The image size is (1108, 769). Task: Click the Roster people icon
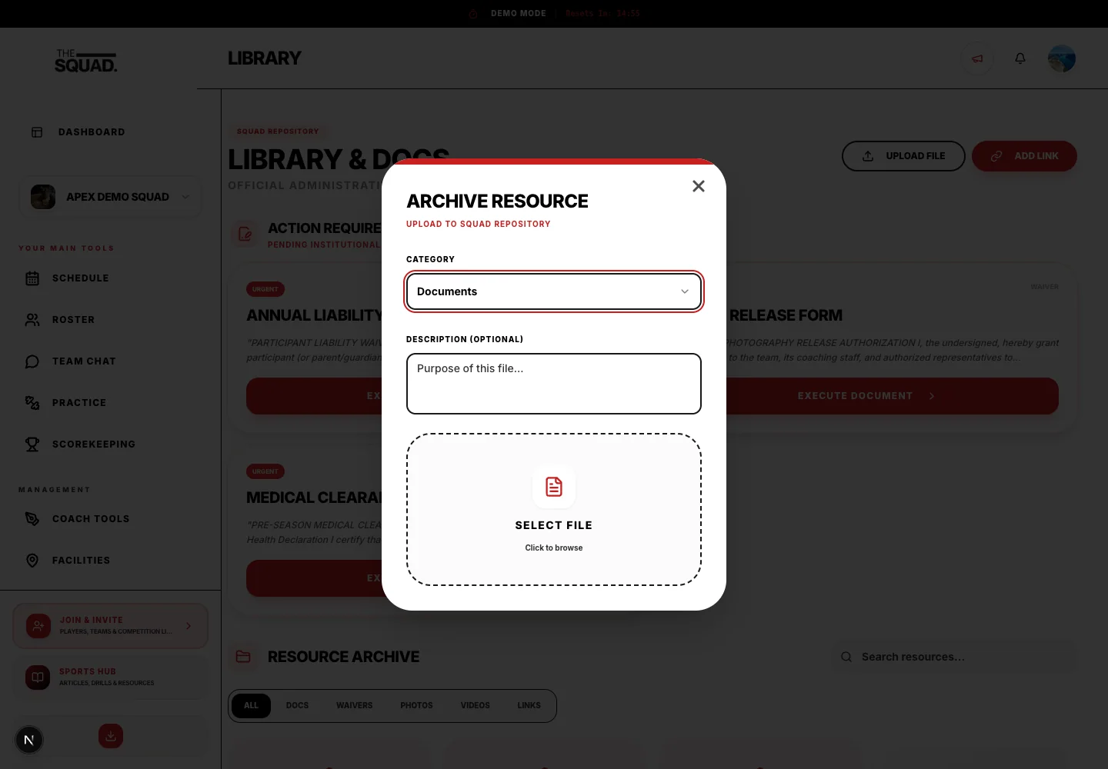point(32,320)
